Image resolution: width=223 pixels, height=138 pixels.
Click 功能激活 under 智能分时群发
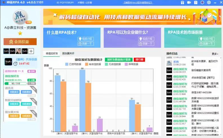[26, 104]
